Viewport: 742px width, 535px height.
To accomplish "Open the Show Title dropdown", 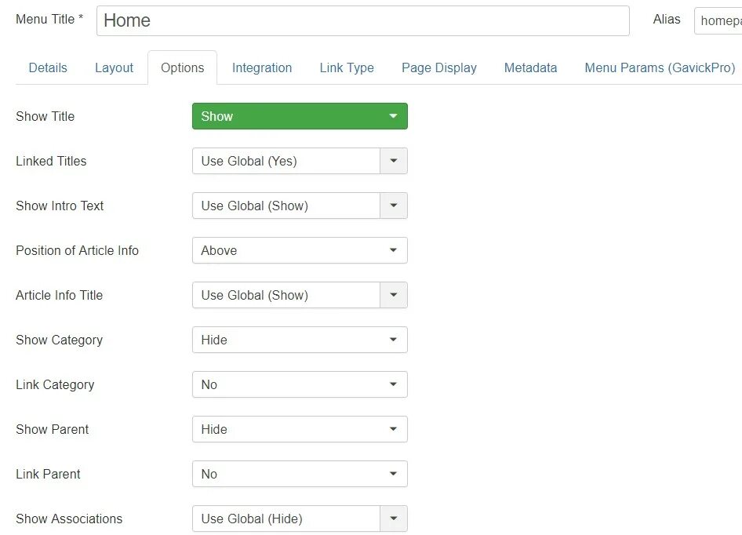I will 300,116.
